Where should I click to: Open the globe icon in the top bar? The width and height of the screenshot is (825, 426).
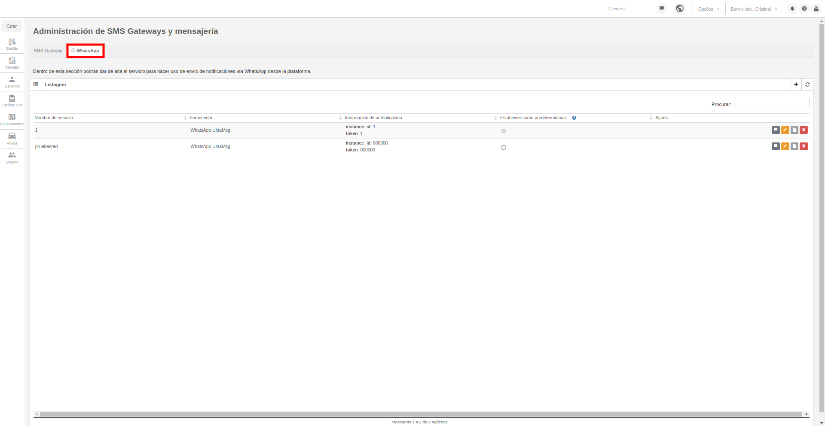click(x=680, y=8)
